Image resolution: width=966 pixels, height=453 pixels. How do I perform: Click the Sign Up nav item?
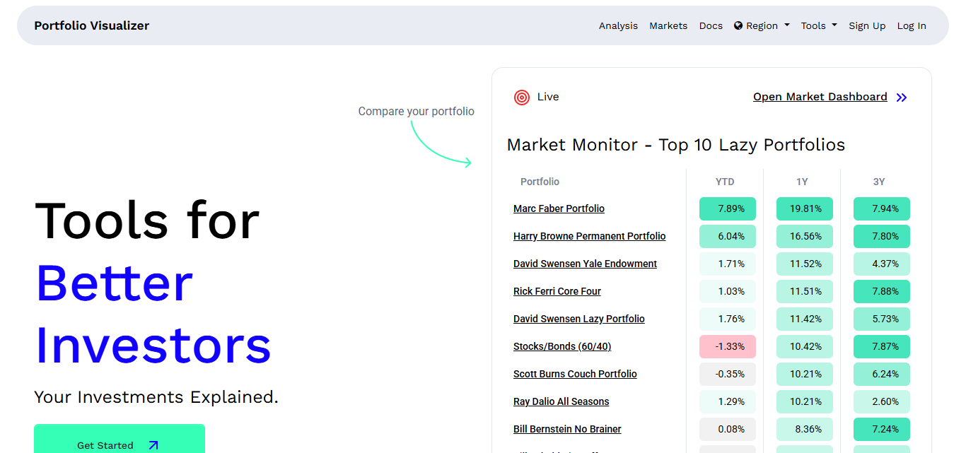pyautogui.click(x=867, y=25)
